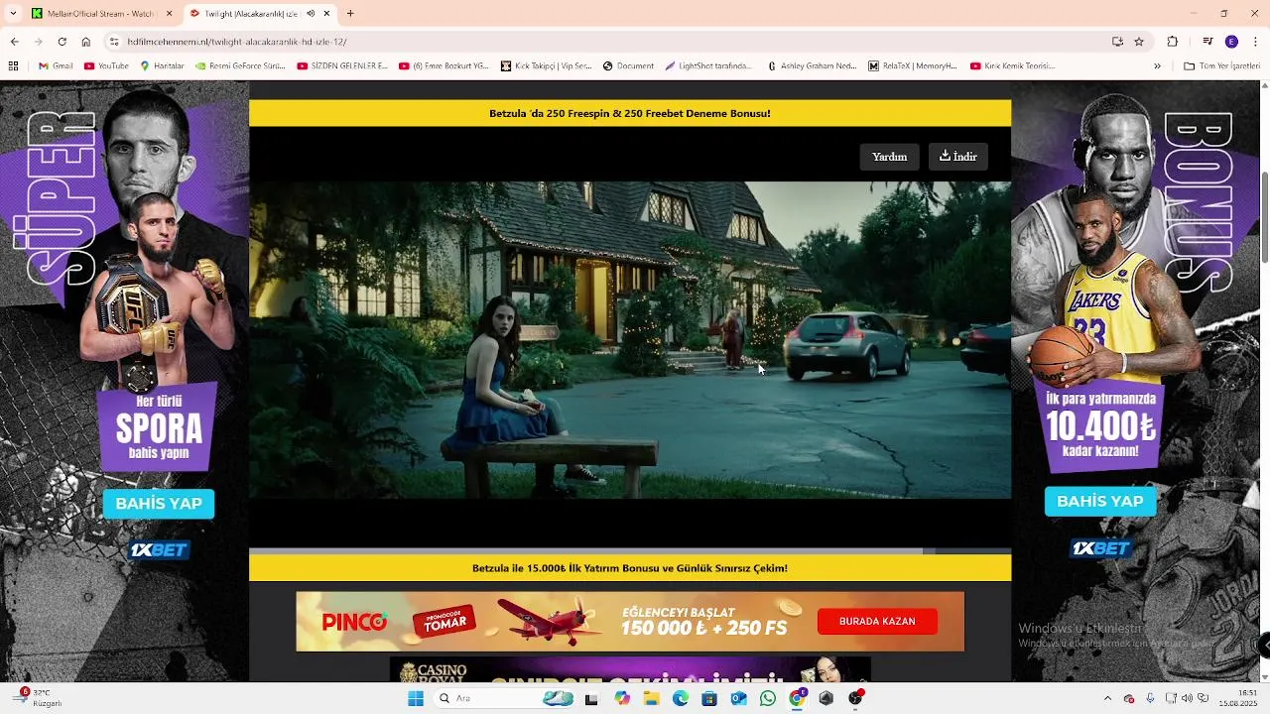The image size is (1270, 714).
Task: Click right 1XBET logo
Action: 1099,548
